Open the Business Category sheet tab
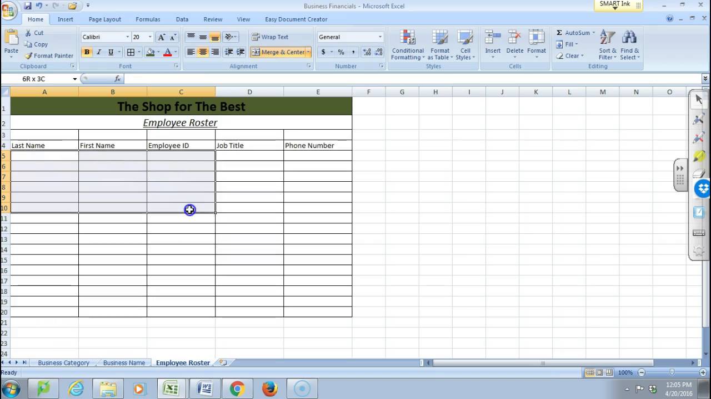The width and height of the screenshot is (711, 399). click(63, 362)
